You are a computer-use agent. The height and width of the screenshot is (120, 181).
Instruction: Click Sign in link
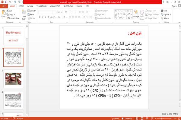[x=174, y=6]
